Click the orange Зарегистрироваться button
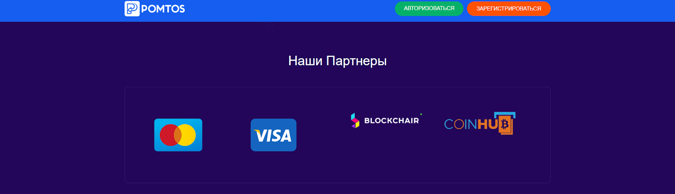 pyautogui.click(x=509, y=8)
